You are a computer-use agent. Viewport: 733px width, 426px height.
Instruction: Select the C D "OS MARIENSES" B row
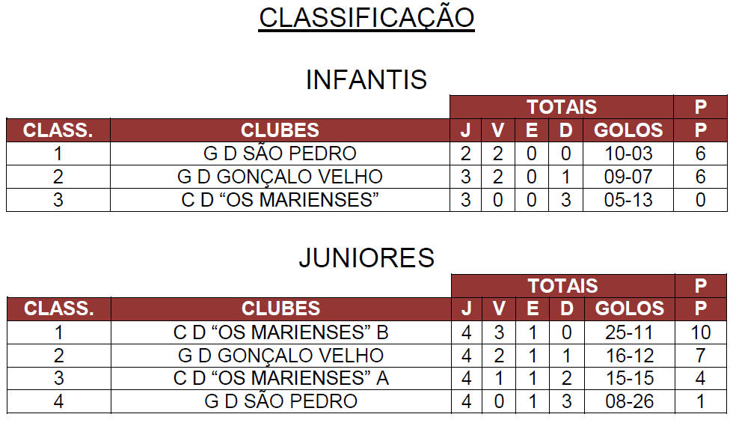(280, 332)
